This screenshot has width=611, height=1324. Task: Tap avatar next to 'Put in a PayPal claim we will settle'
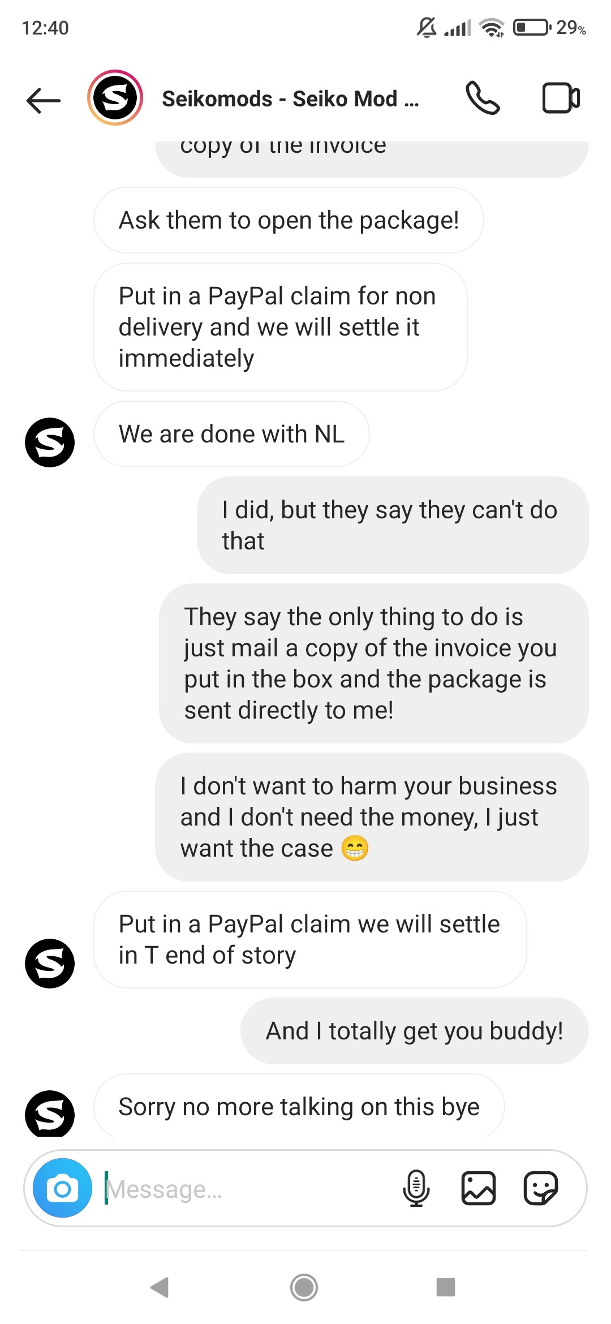pyautogui.click(x=50, y=964)
